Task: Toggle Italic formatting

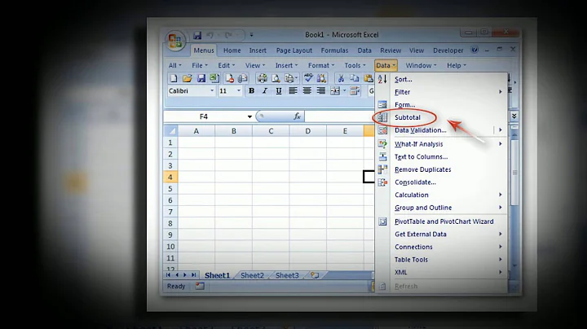Action: (x=265, y=91)
